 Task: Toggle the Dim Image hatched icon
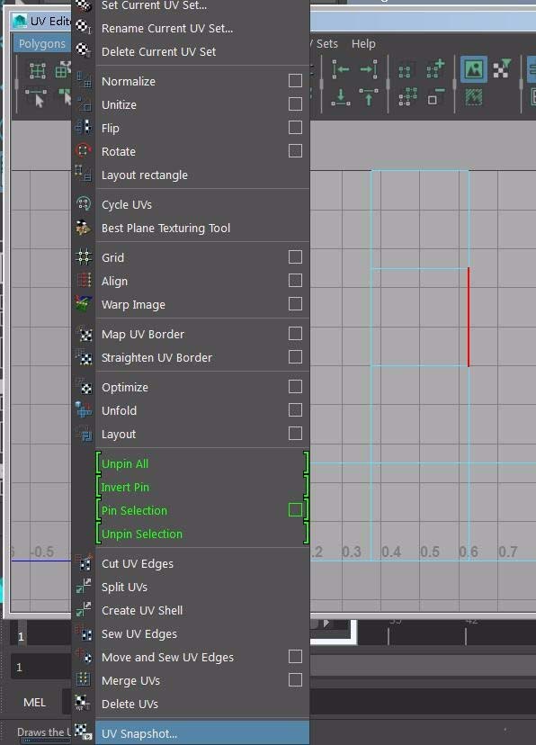(x=473, y=97)
